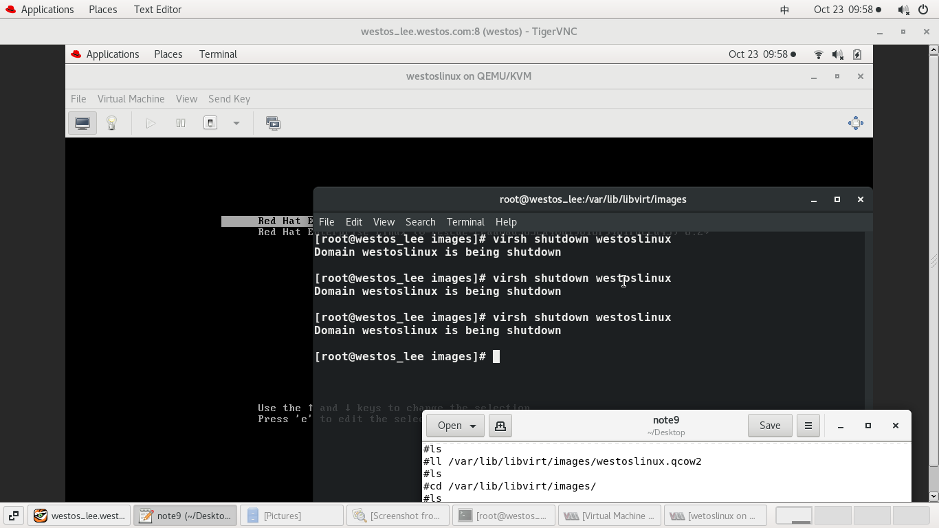Pause the virtual machine

(181, 123)
